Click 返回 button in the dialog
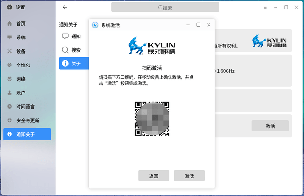This screenshot has height=196, width=304. tap(153, 176)
